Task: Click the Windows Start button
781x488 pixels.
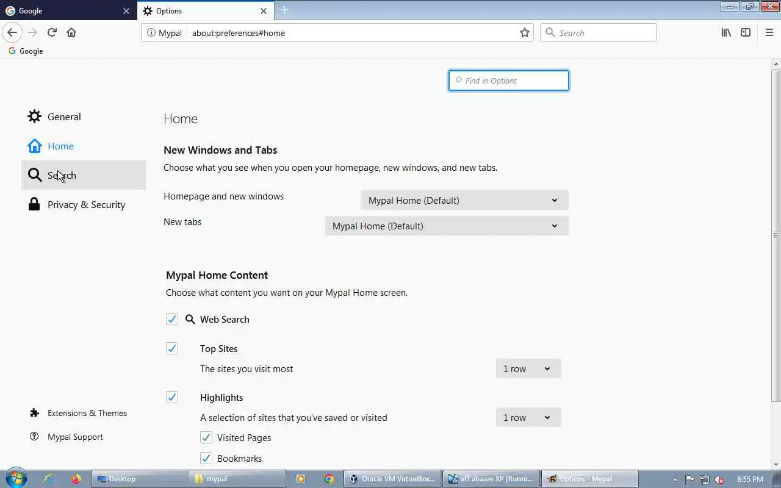Action: pos(15,478)
